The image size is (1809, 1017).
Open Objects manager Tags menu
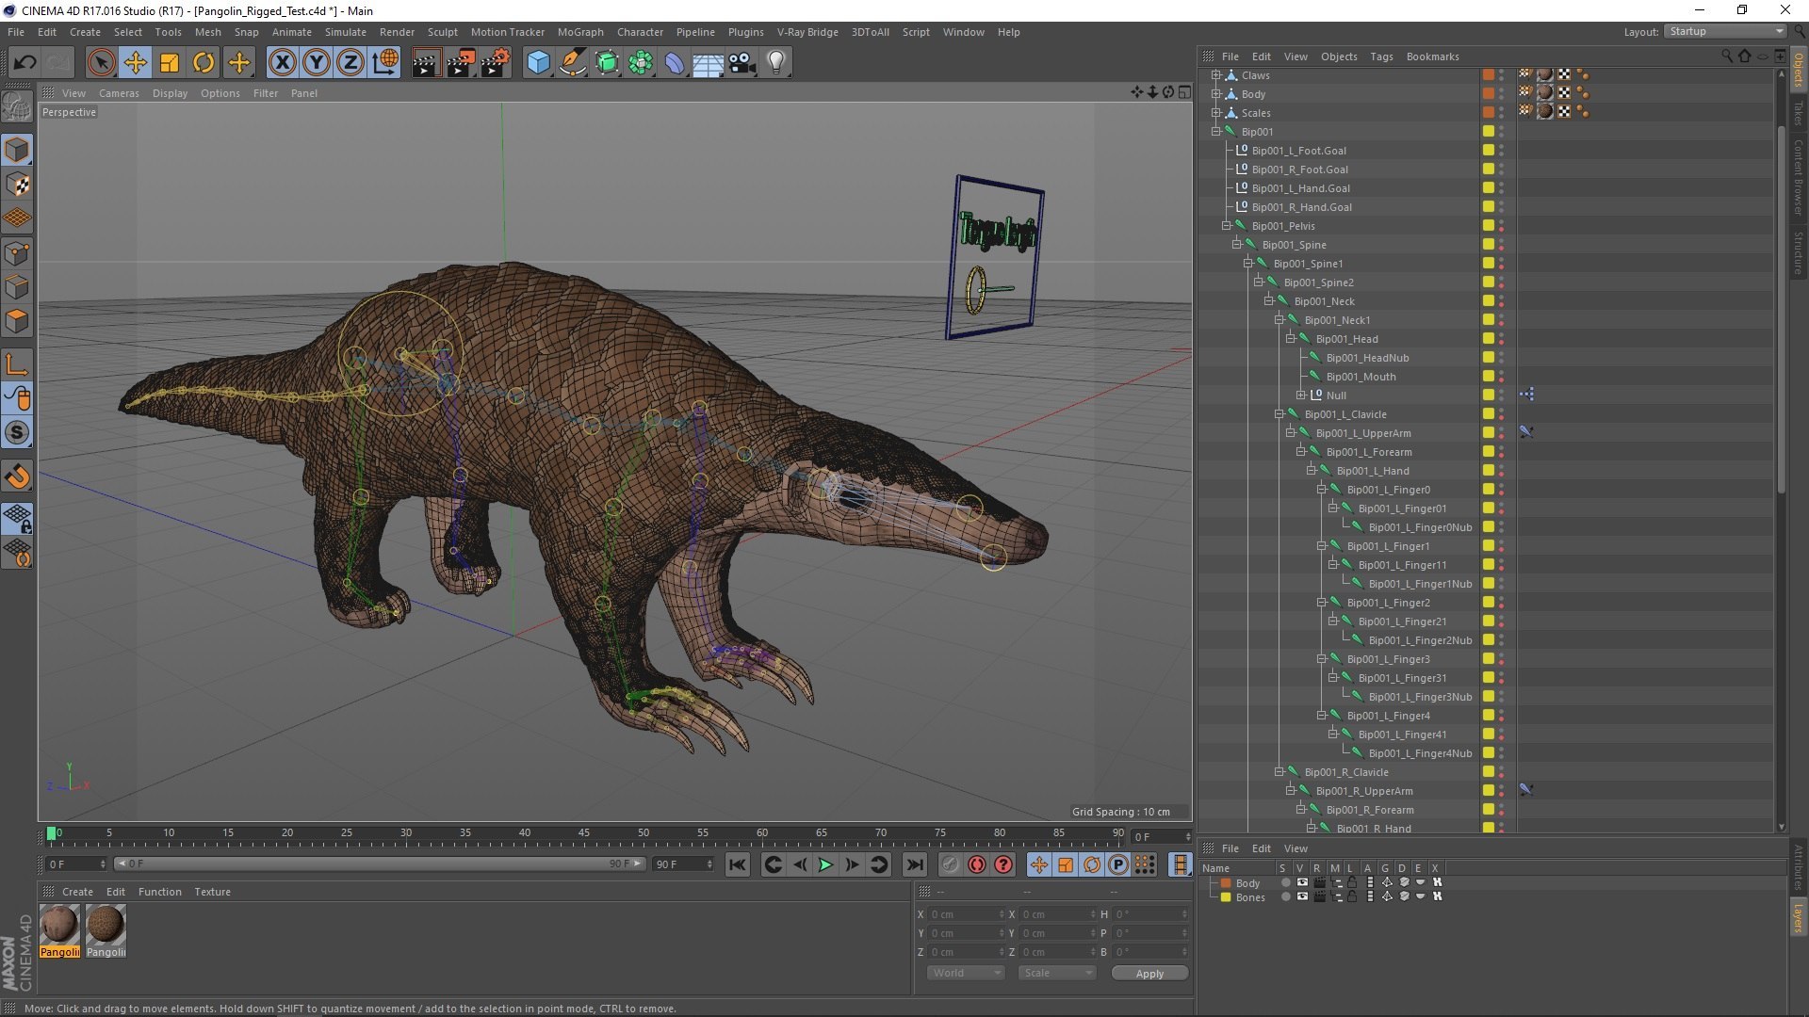coord(1381,56)
